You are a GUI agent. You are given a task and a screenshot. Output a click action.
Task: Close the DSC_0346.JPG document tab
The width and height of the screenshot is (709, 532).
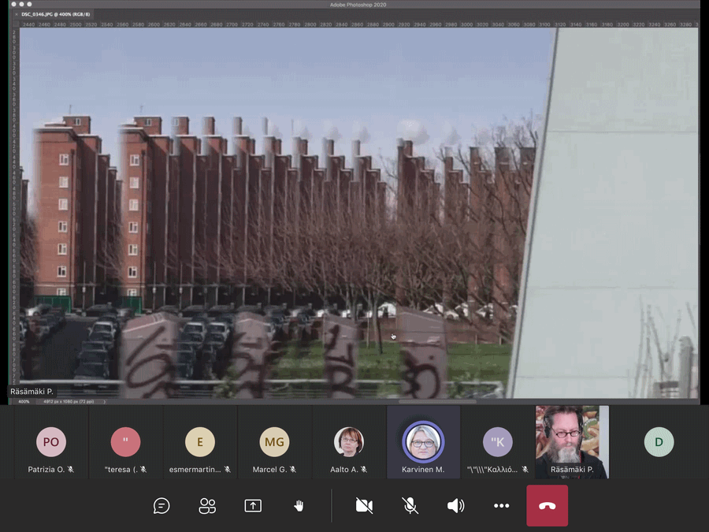17,14
